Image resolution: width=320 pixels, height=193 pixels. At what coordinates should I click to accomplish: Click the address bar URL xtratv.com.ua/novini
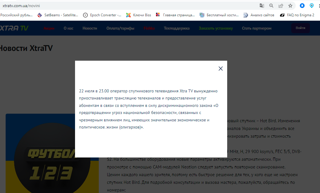[21, 6]
